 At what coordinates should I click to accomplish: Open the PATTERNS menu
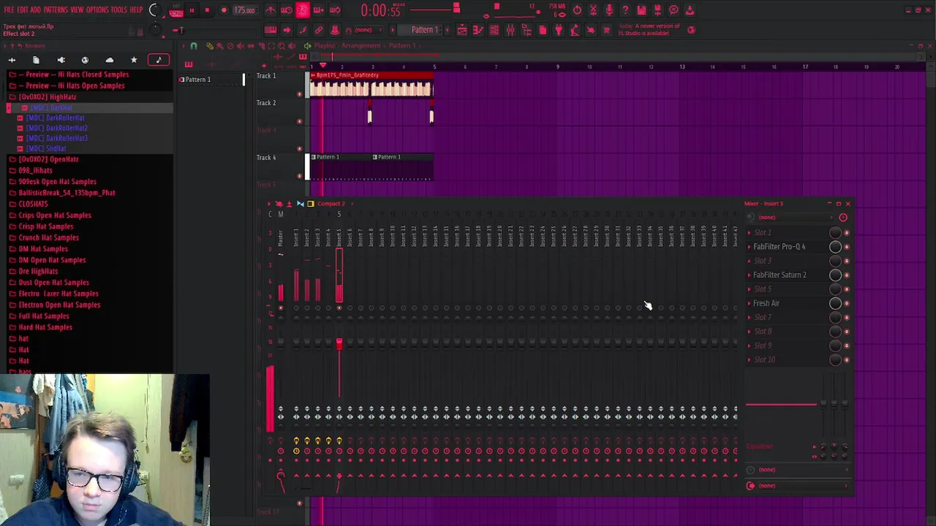click(x=56, y=10)
